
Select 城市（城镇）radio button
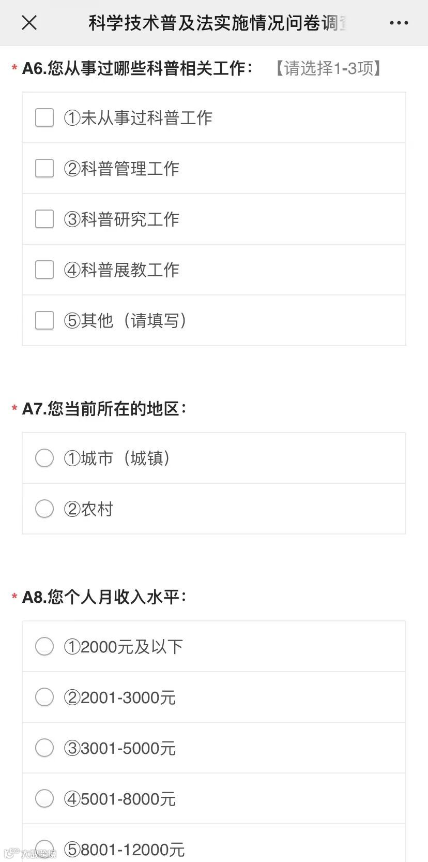coord(44,458)
